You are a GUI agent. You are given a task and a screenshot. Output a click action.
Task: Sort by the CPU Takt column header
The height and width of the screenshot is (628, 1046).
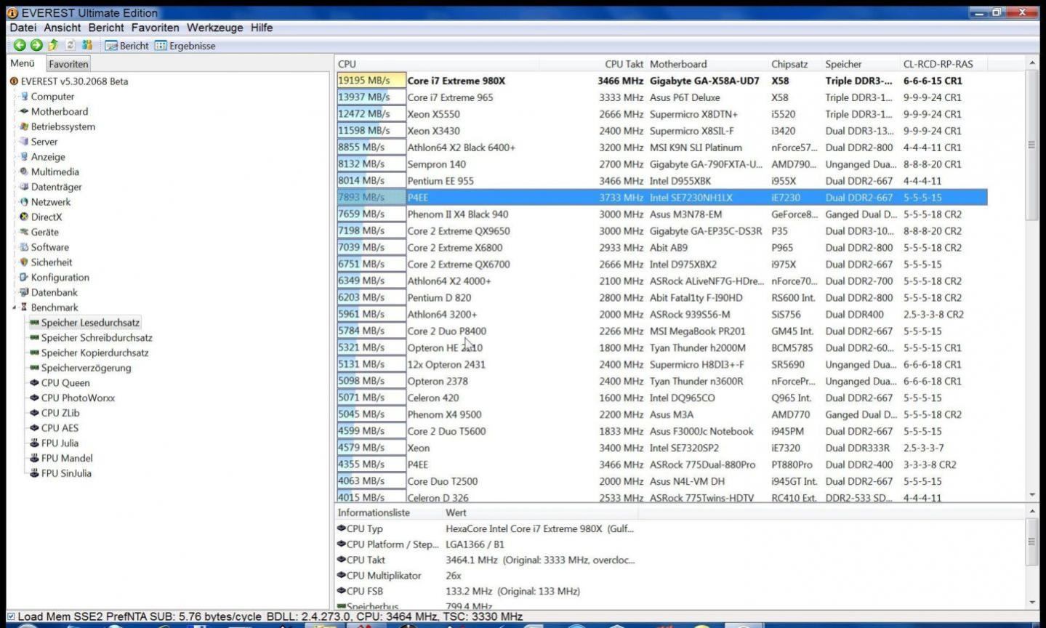[624, 64]
